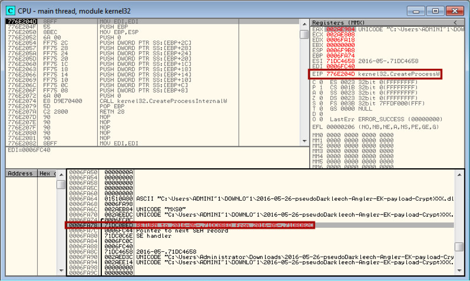Click the Address column header in dump
This screenshot has width=470, height=281.
click(20, 173)
